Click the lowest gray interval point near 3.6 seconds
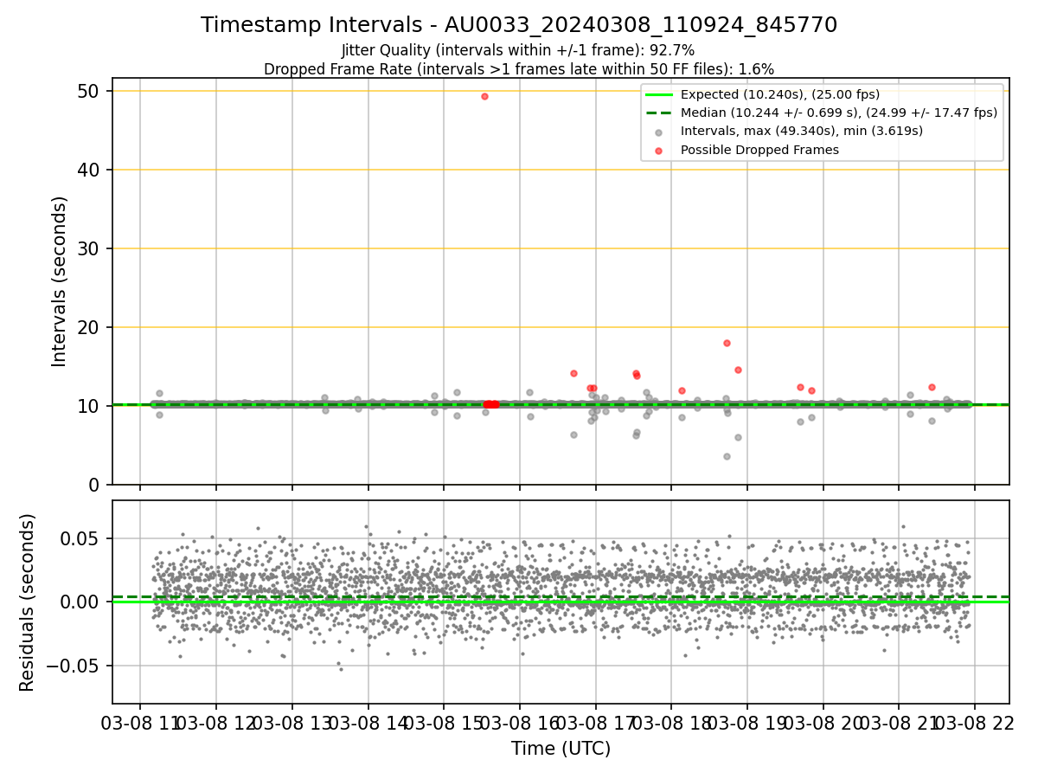The image size is (1038, 779). pyautogui.click(x=727, y=456)
